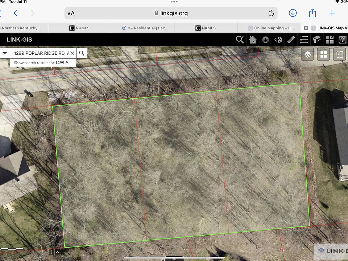Clear the address search field text
Viewport: 348px width, 261px height.
click(x=72, y=53)
